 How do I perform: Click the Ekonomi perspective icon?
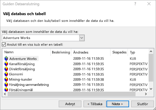(x=6, y=74)
